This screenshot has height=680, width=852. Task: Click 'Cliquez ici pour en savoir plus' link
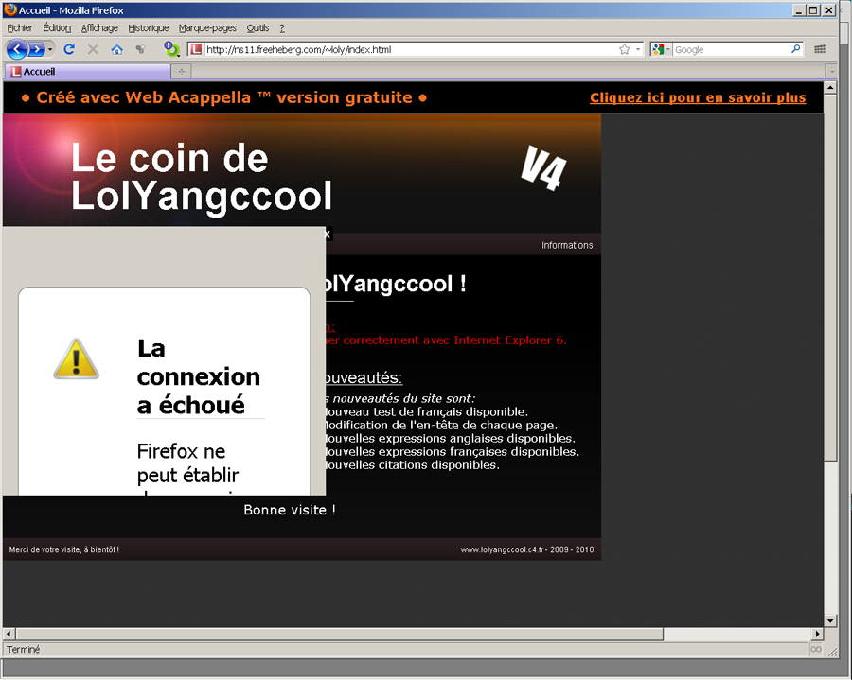click(698, 97)
